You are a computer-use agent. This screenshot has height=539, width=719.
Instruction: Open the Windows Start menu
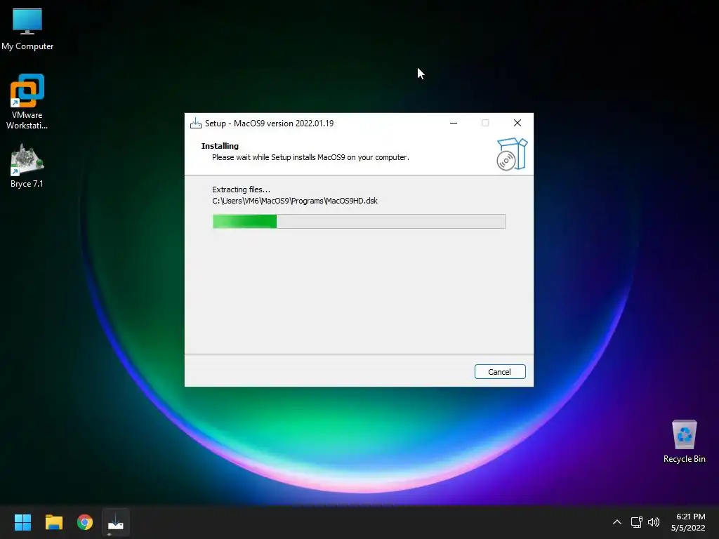click(x=22, y=522)
